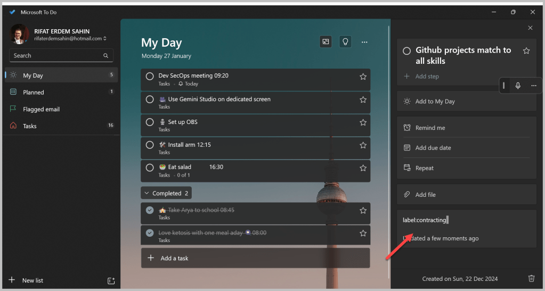The width and height of the screenshot is (545, 291).
Task: Click the search magnifier icon
Action: click(x=105, y=55)
